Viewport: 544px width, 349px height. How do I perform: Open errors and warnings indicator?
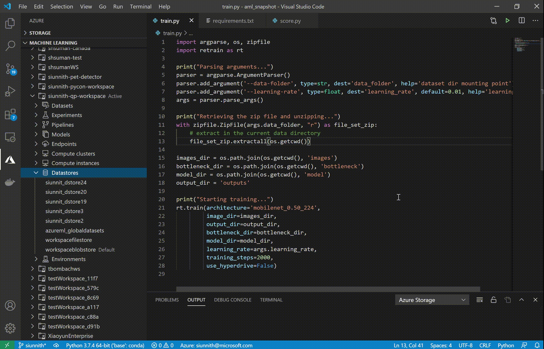coord(162,345)
